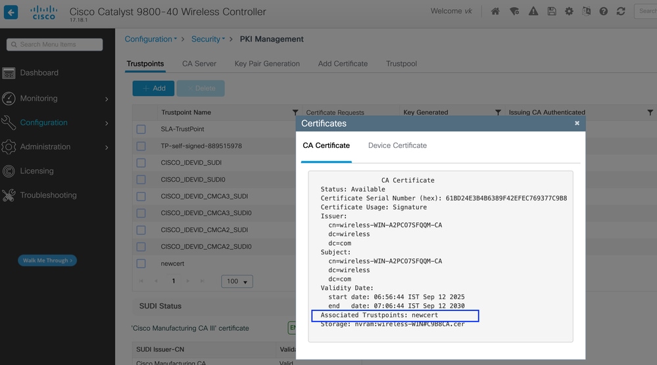
Task: Go to the first page arrow
Action: coord(141,281)
